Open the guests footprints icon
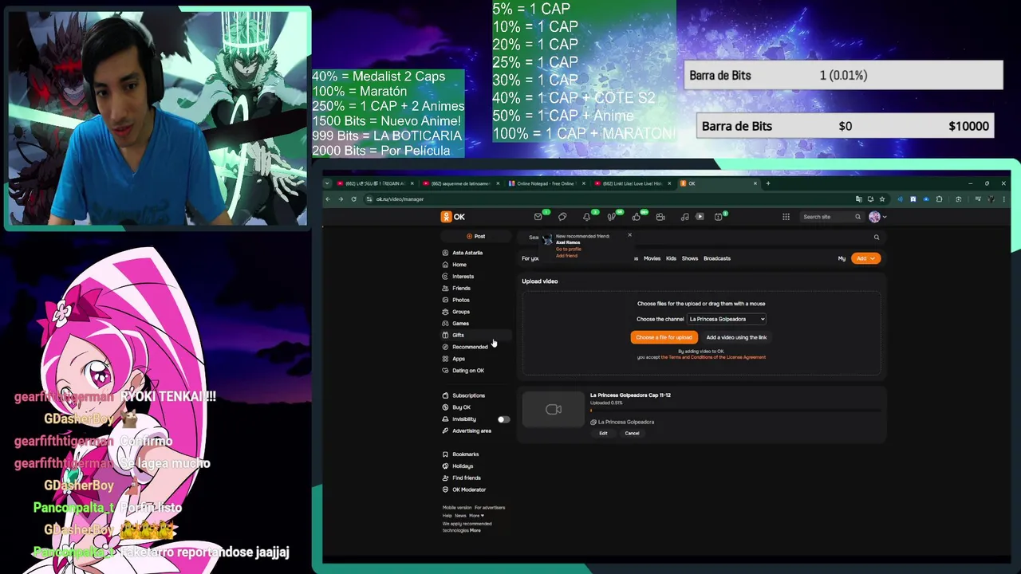This screenshot has width=1021, height=574. [612, 217]
